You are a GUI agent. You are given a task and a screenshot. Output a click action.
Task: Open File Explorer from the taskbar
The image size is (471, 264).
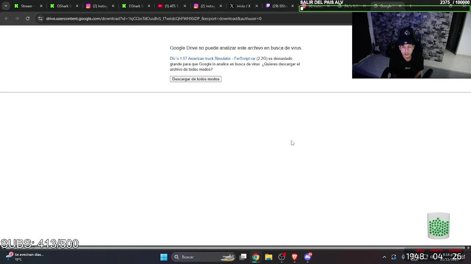pos(269,257)
